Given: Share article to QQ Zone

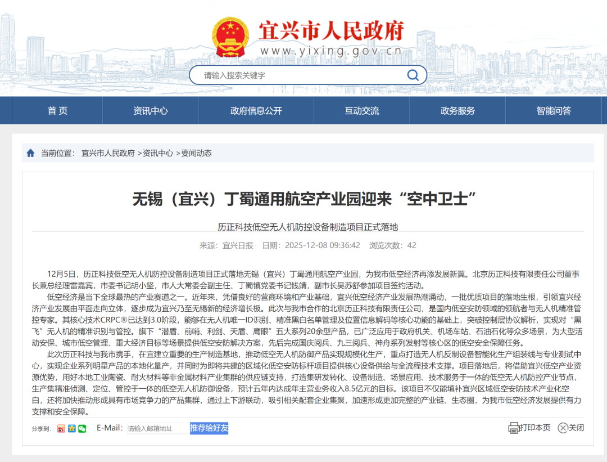Looking at the screenshot, I should (x=72, y=429).
